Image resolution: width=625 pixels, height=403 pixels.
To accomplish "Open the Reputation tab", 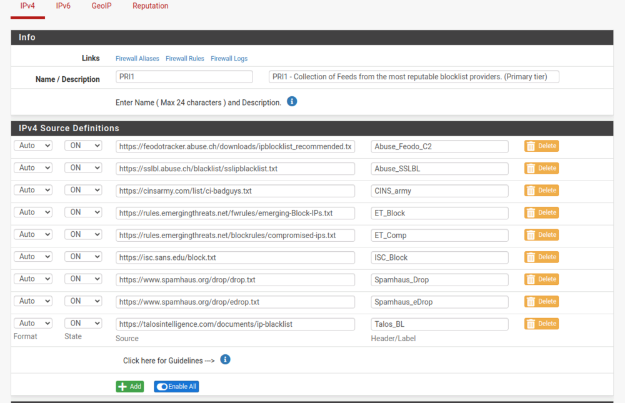I will pyautogui.click(x=150, y=6).
